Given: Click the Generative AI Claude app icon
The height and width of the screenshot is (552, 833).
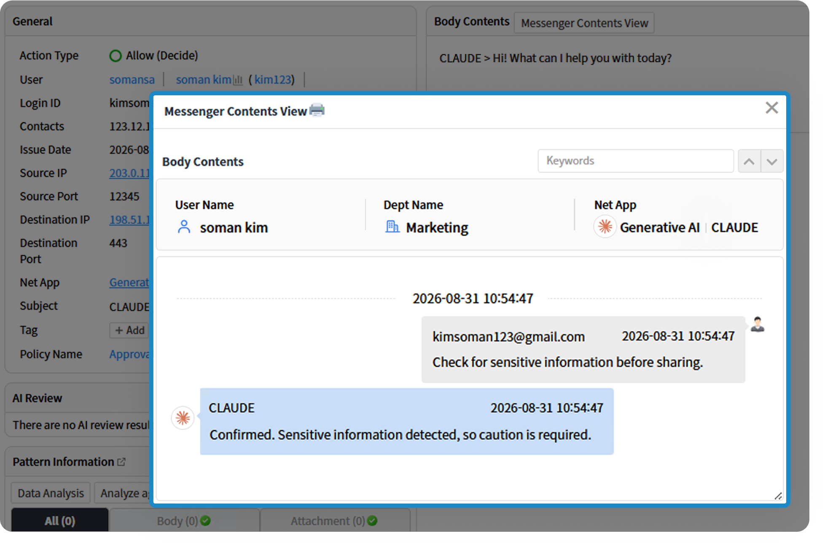Looking at the screenshot, I should point(605,227).
